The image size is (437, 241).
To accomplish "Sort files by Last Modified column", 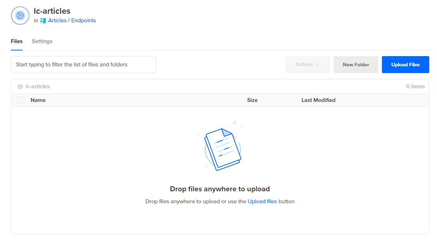I will tap(318, 100).
